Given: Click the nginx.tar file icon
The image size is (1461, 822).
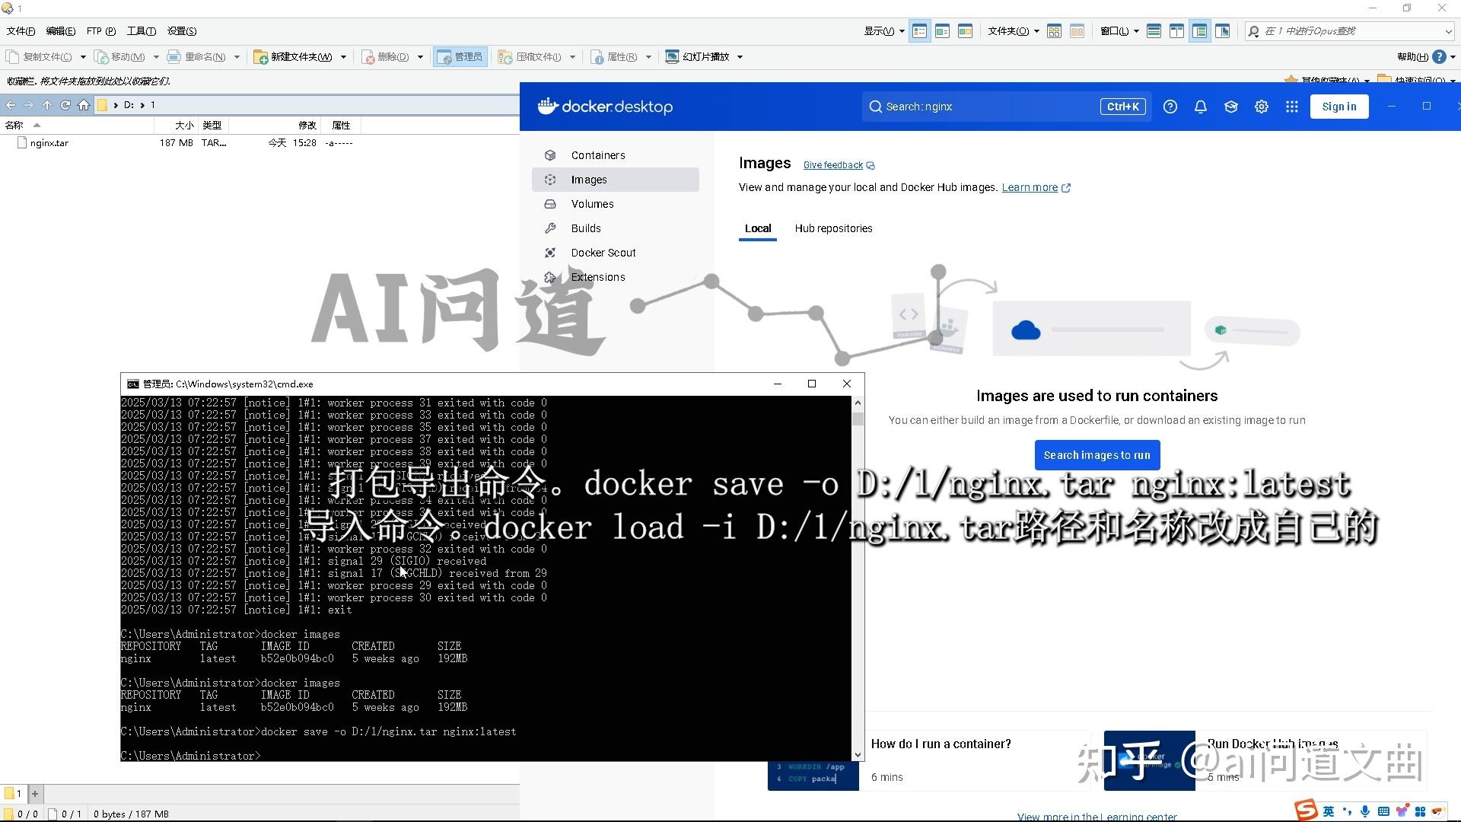Looking at the screenshot, I should 22,143.
